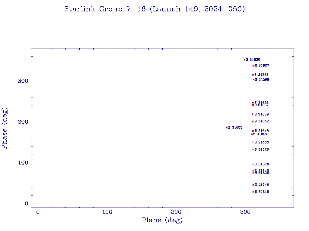This screenshot has height=231, width=309.
Task: Click the red marker beside S 31655
Action: click(227, 128)
